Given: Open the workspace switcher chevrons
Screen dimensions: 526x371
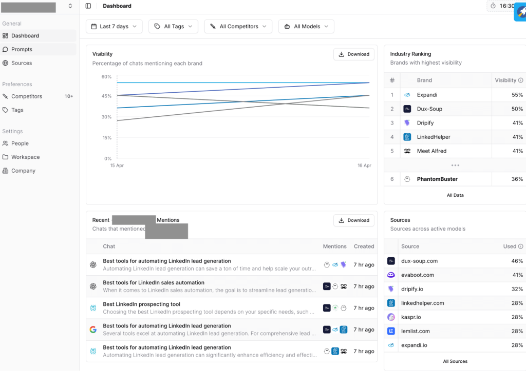Looking at the screenshot, I should click(70, 6).
